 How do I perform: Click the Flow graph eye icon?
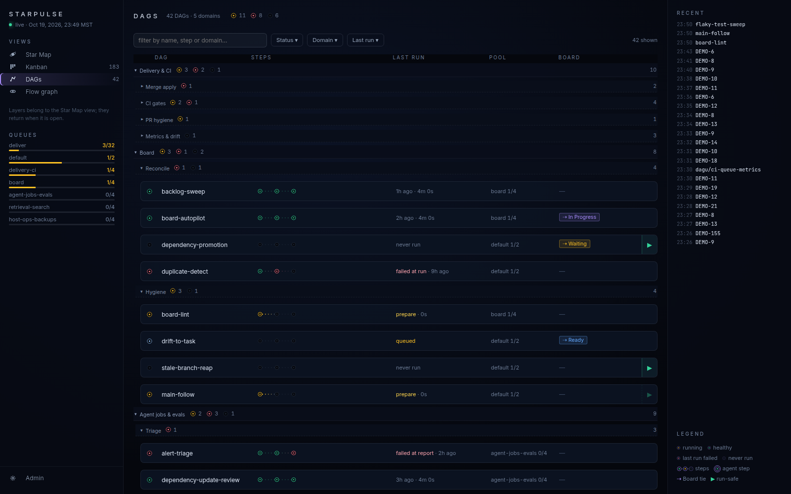click(13, 91)
